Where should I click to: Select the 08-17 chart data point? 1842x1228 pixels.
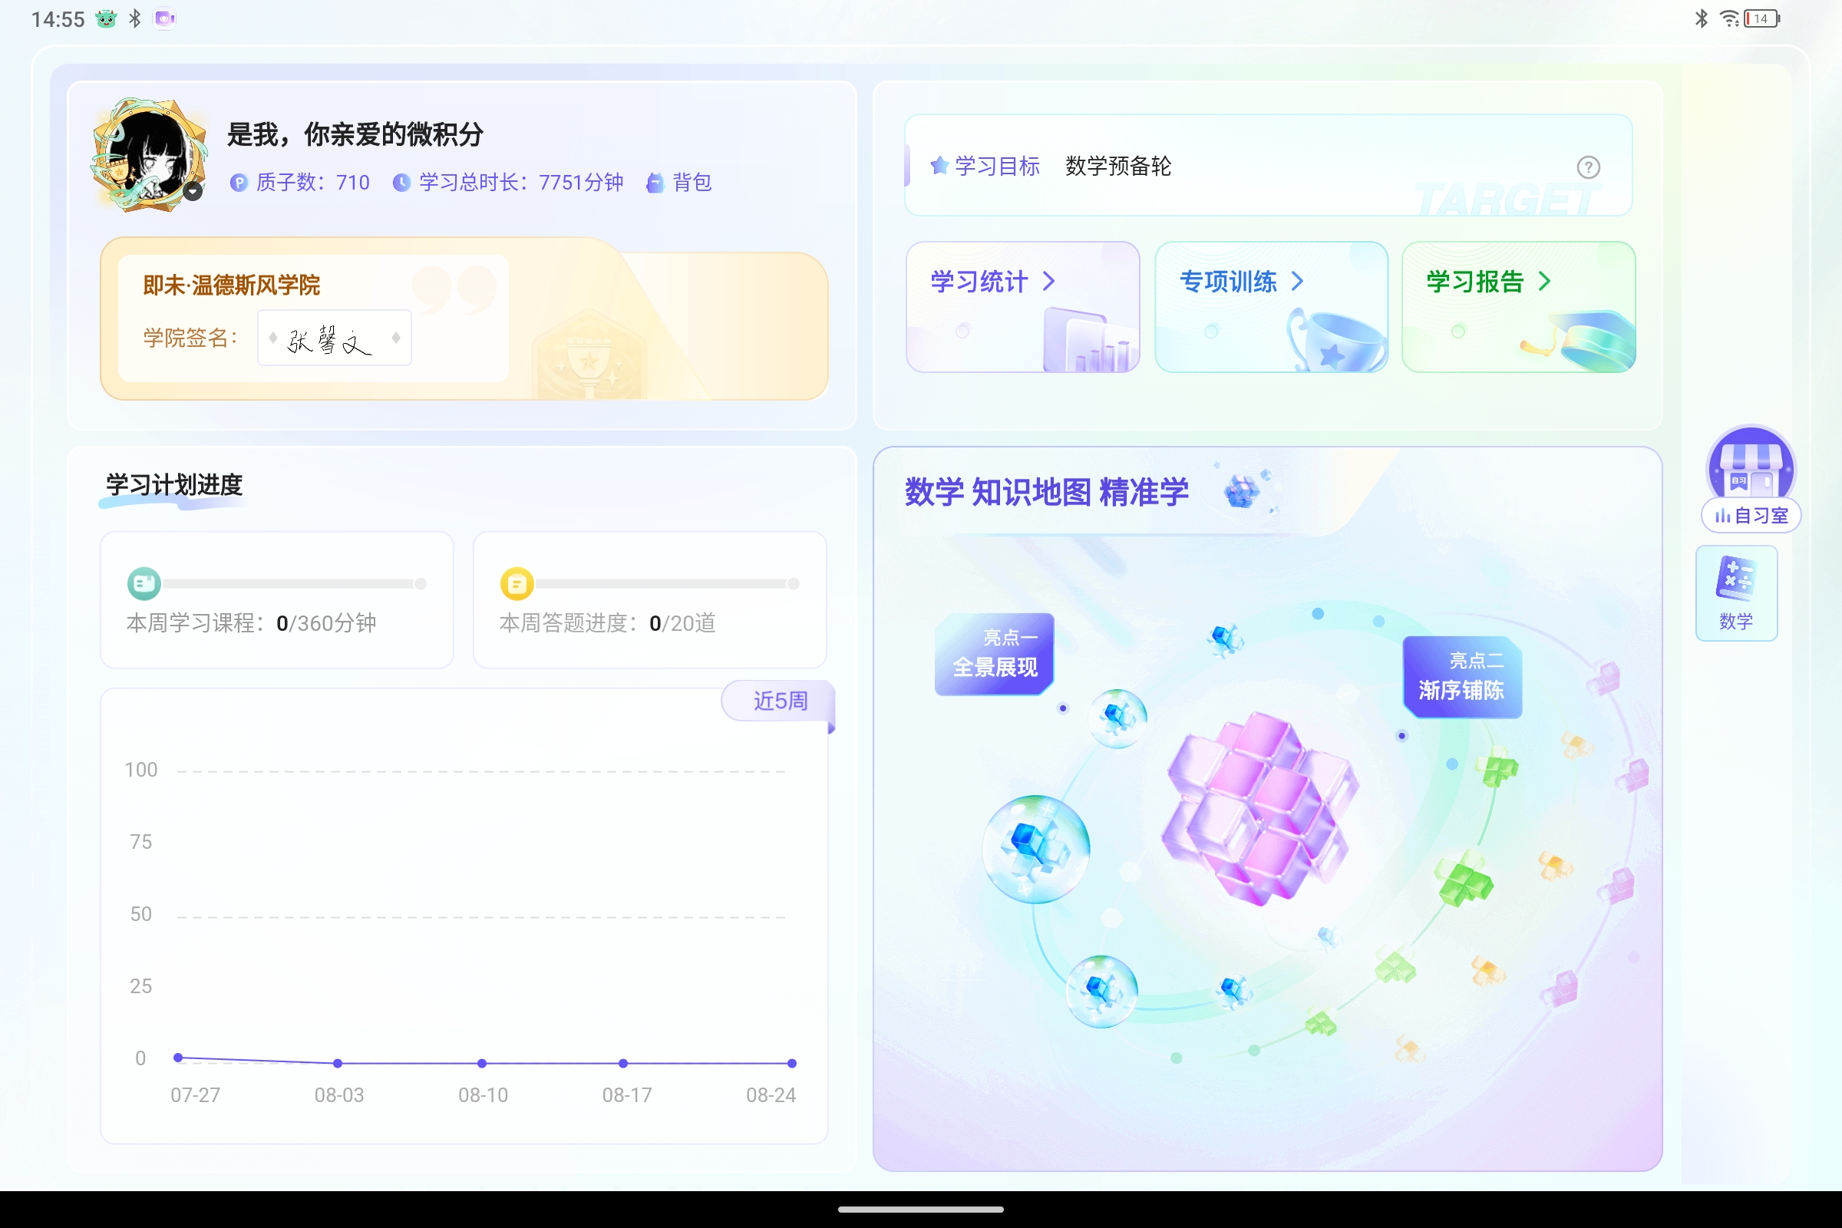tap(623, 1064)
